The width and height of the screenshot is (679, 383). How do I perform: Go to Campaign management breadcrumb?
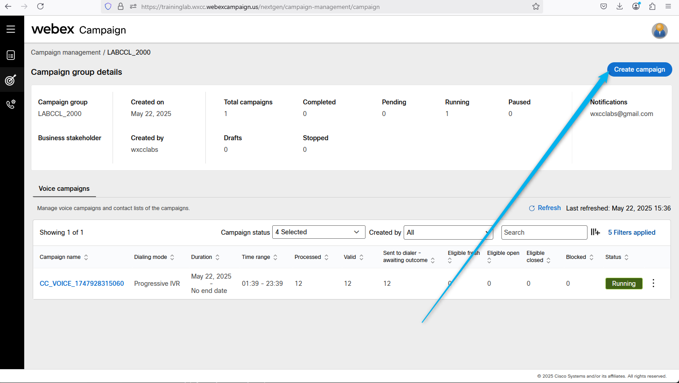coord(65,52)
